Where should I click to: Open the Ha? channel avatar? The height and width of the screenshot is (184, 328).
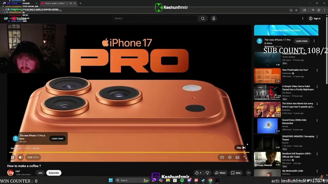coord(11,173)
